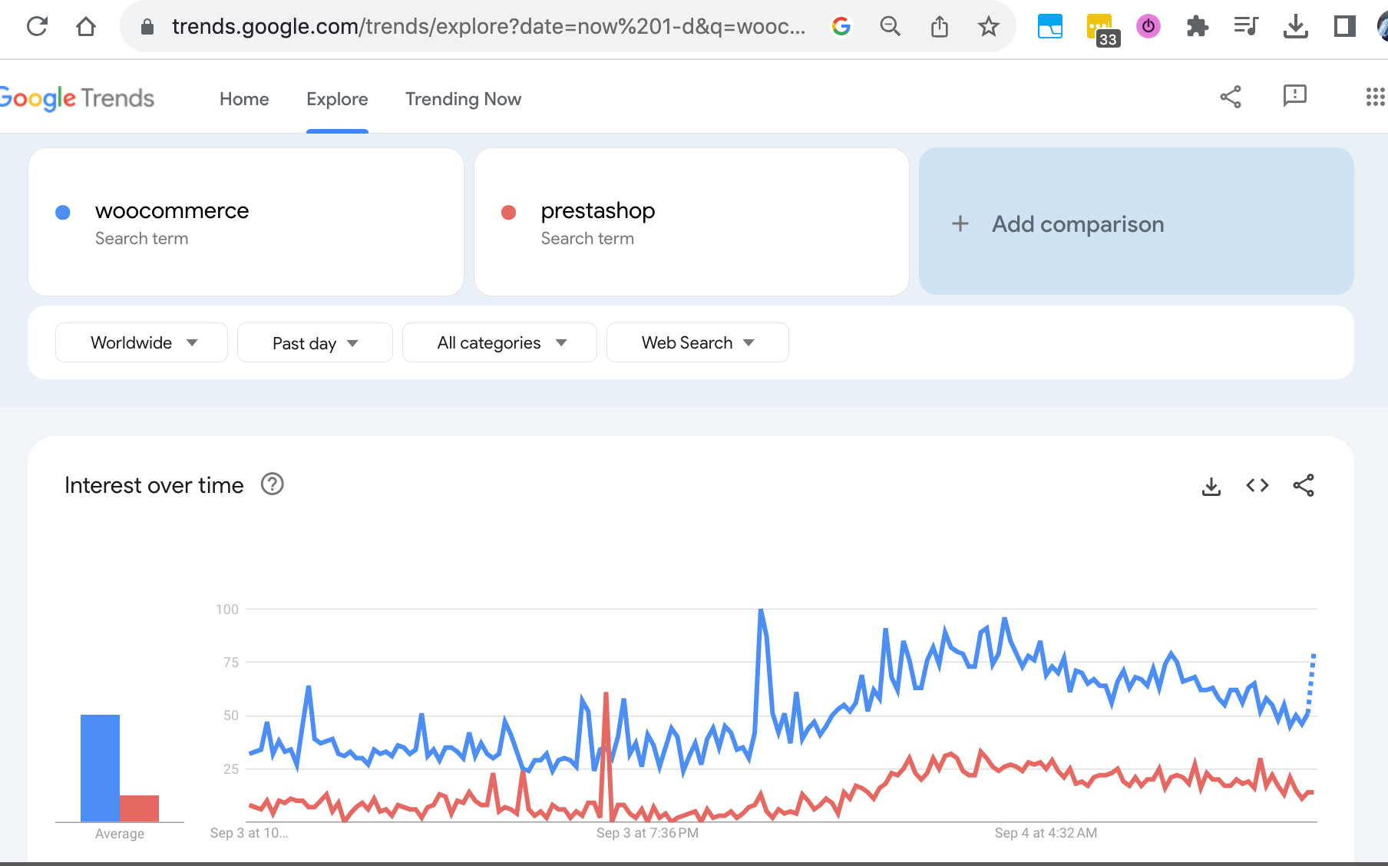Expand the Worldwide region dropdown
Screen dimensions: 1388x866
pos(142,343)
